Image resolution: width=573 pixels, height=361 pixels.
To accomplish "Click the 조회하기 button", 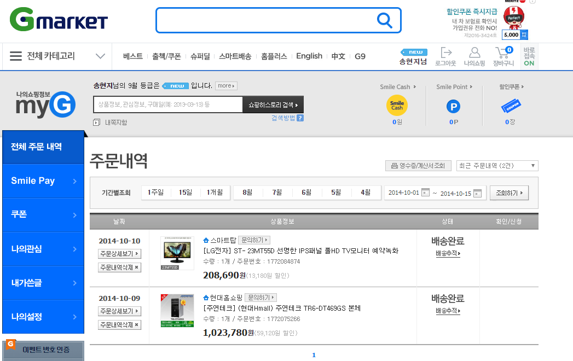I will pyautogui.click(x=509, y=193).
